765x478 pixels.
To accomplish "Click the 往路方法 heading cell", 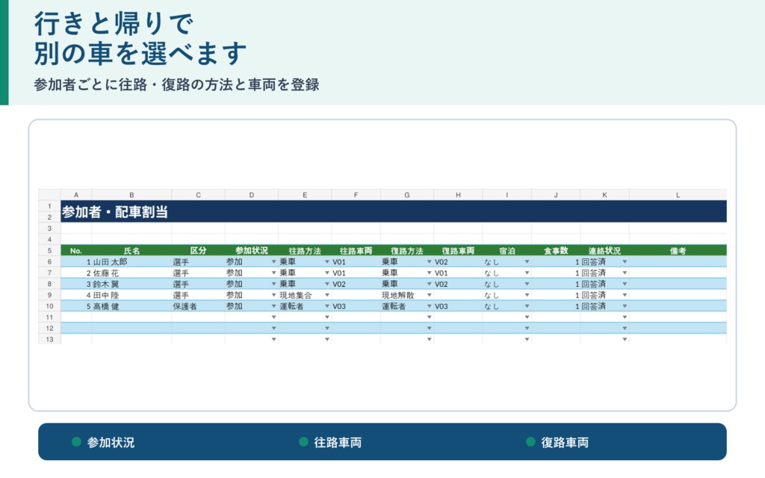I will pos(305,251).
